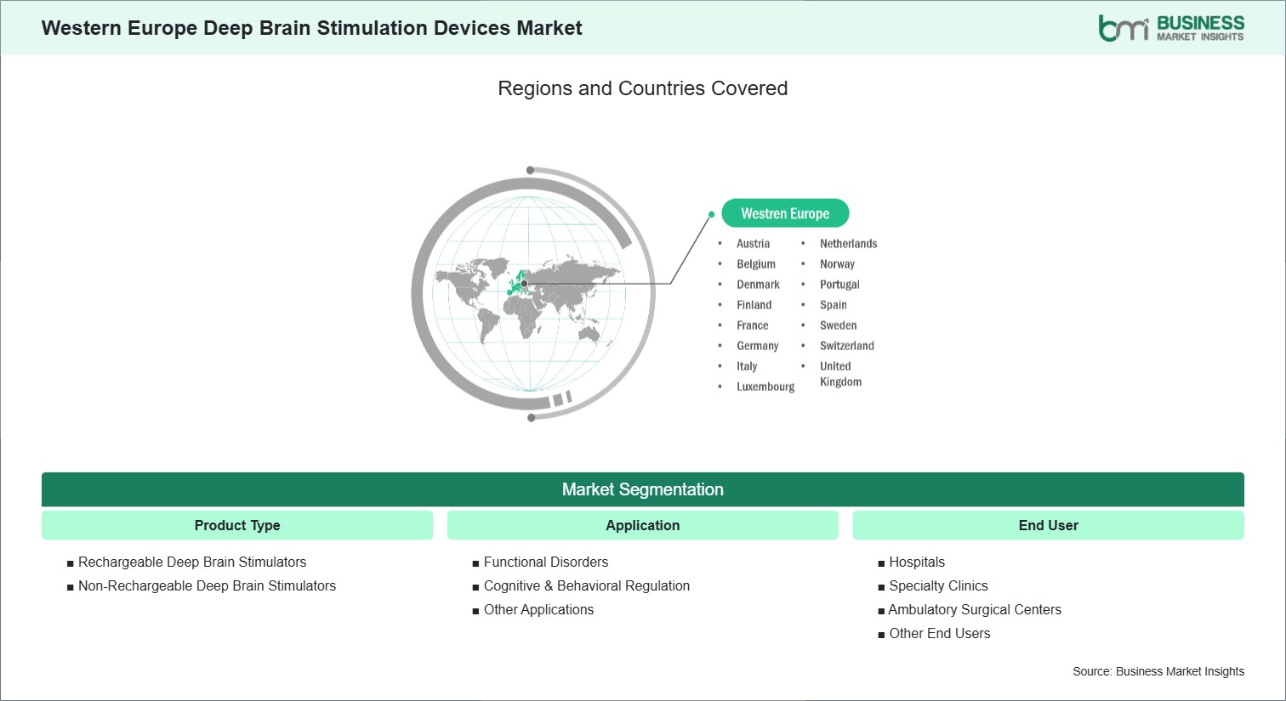Click Rechargeable Deep Brain Stimulators item
Viewport: 1286px width, 701px height.
tap(192, 562)
